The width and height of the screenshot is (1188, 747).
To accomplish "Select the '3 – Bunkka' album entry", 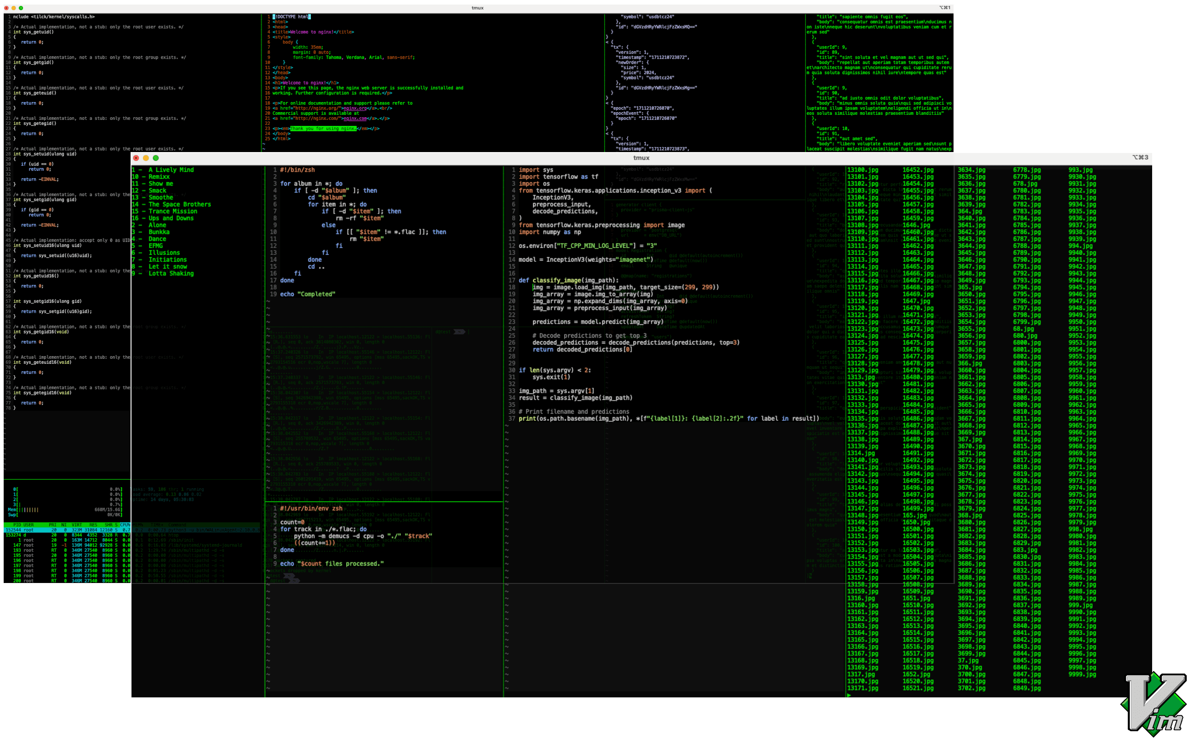I will click(150, 232).
